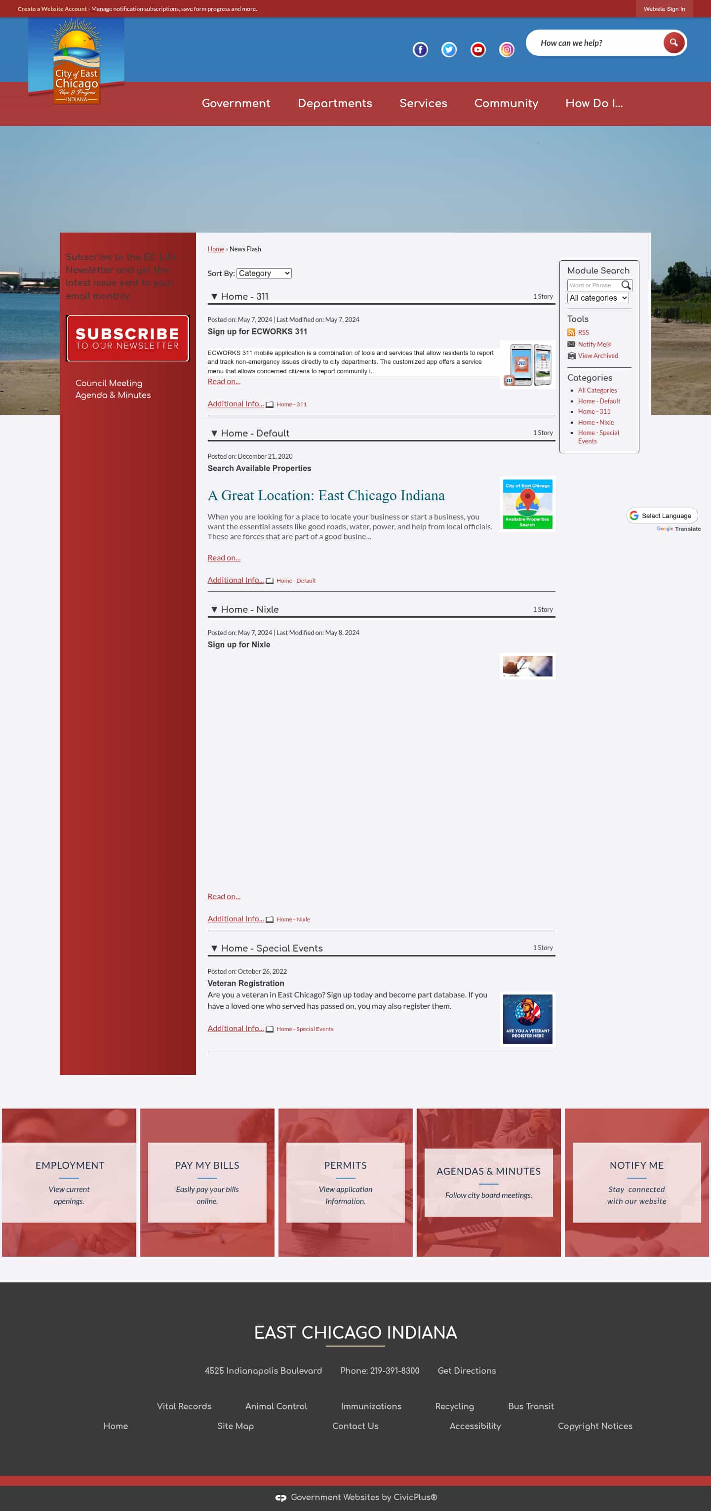Open the city's Twitter page icon
This screenshot has height=1511, width=711.
click(x=449, y=50)
